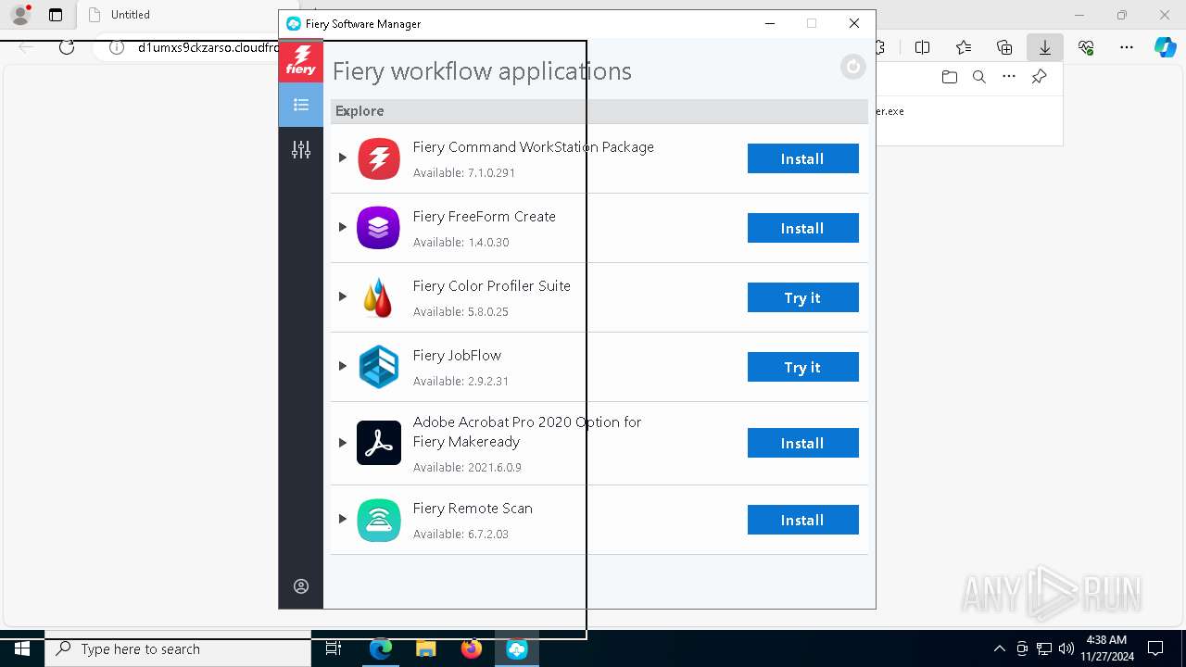Click the 'Available: 2021.6.0.9' version text
Image resolution: width=1186 pixels, height=667 pixels.
pos(467,468)
